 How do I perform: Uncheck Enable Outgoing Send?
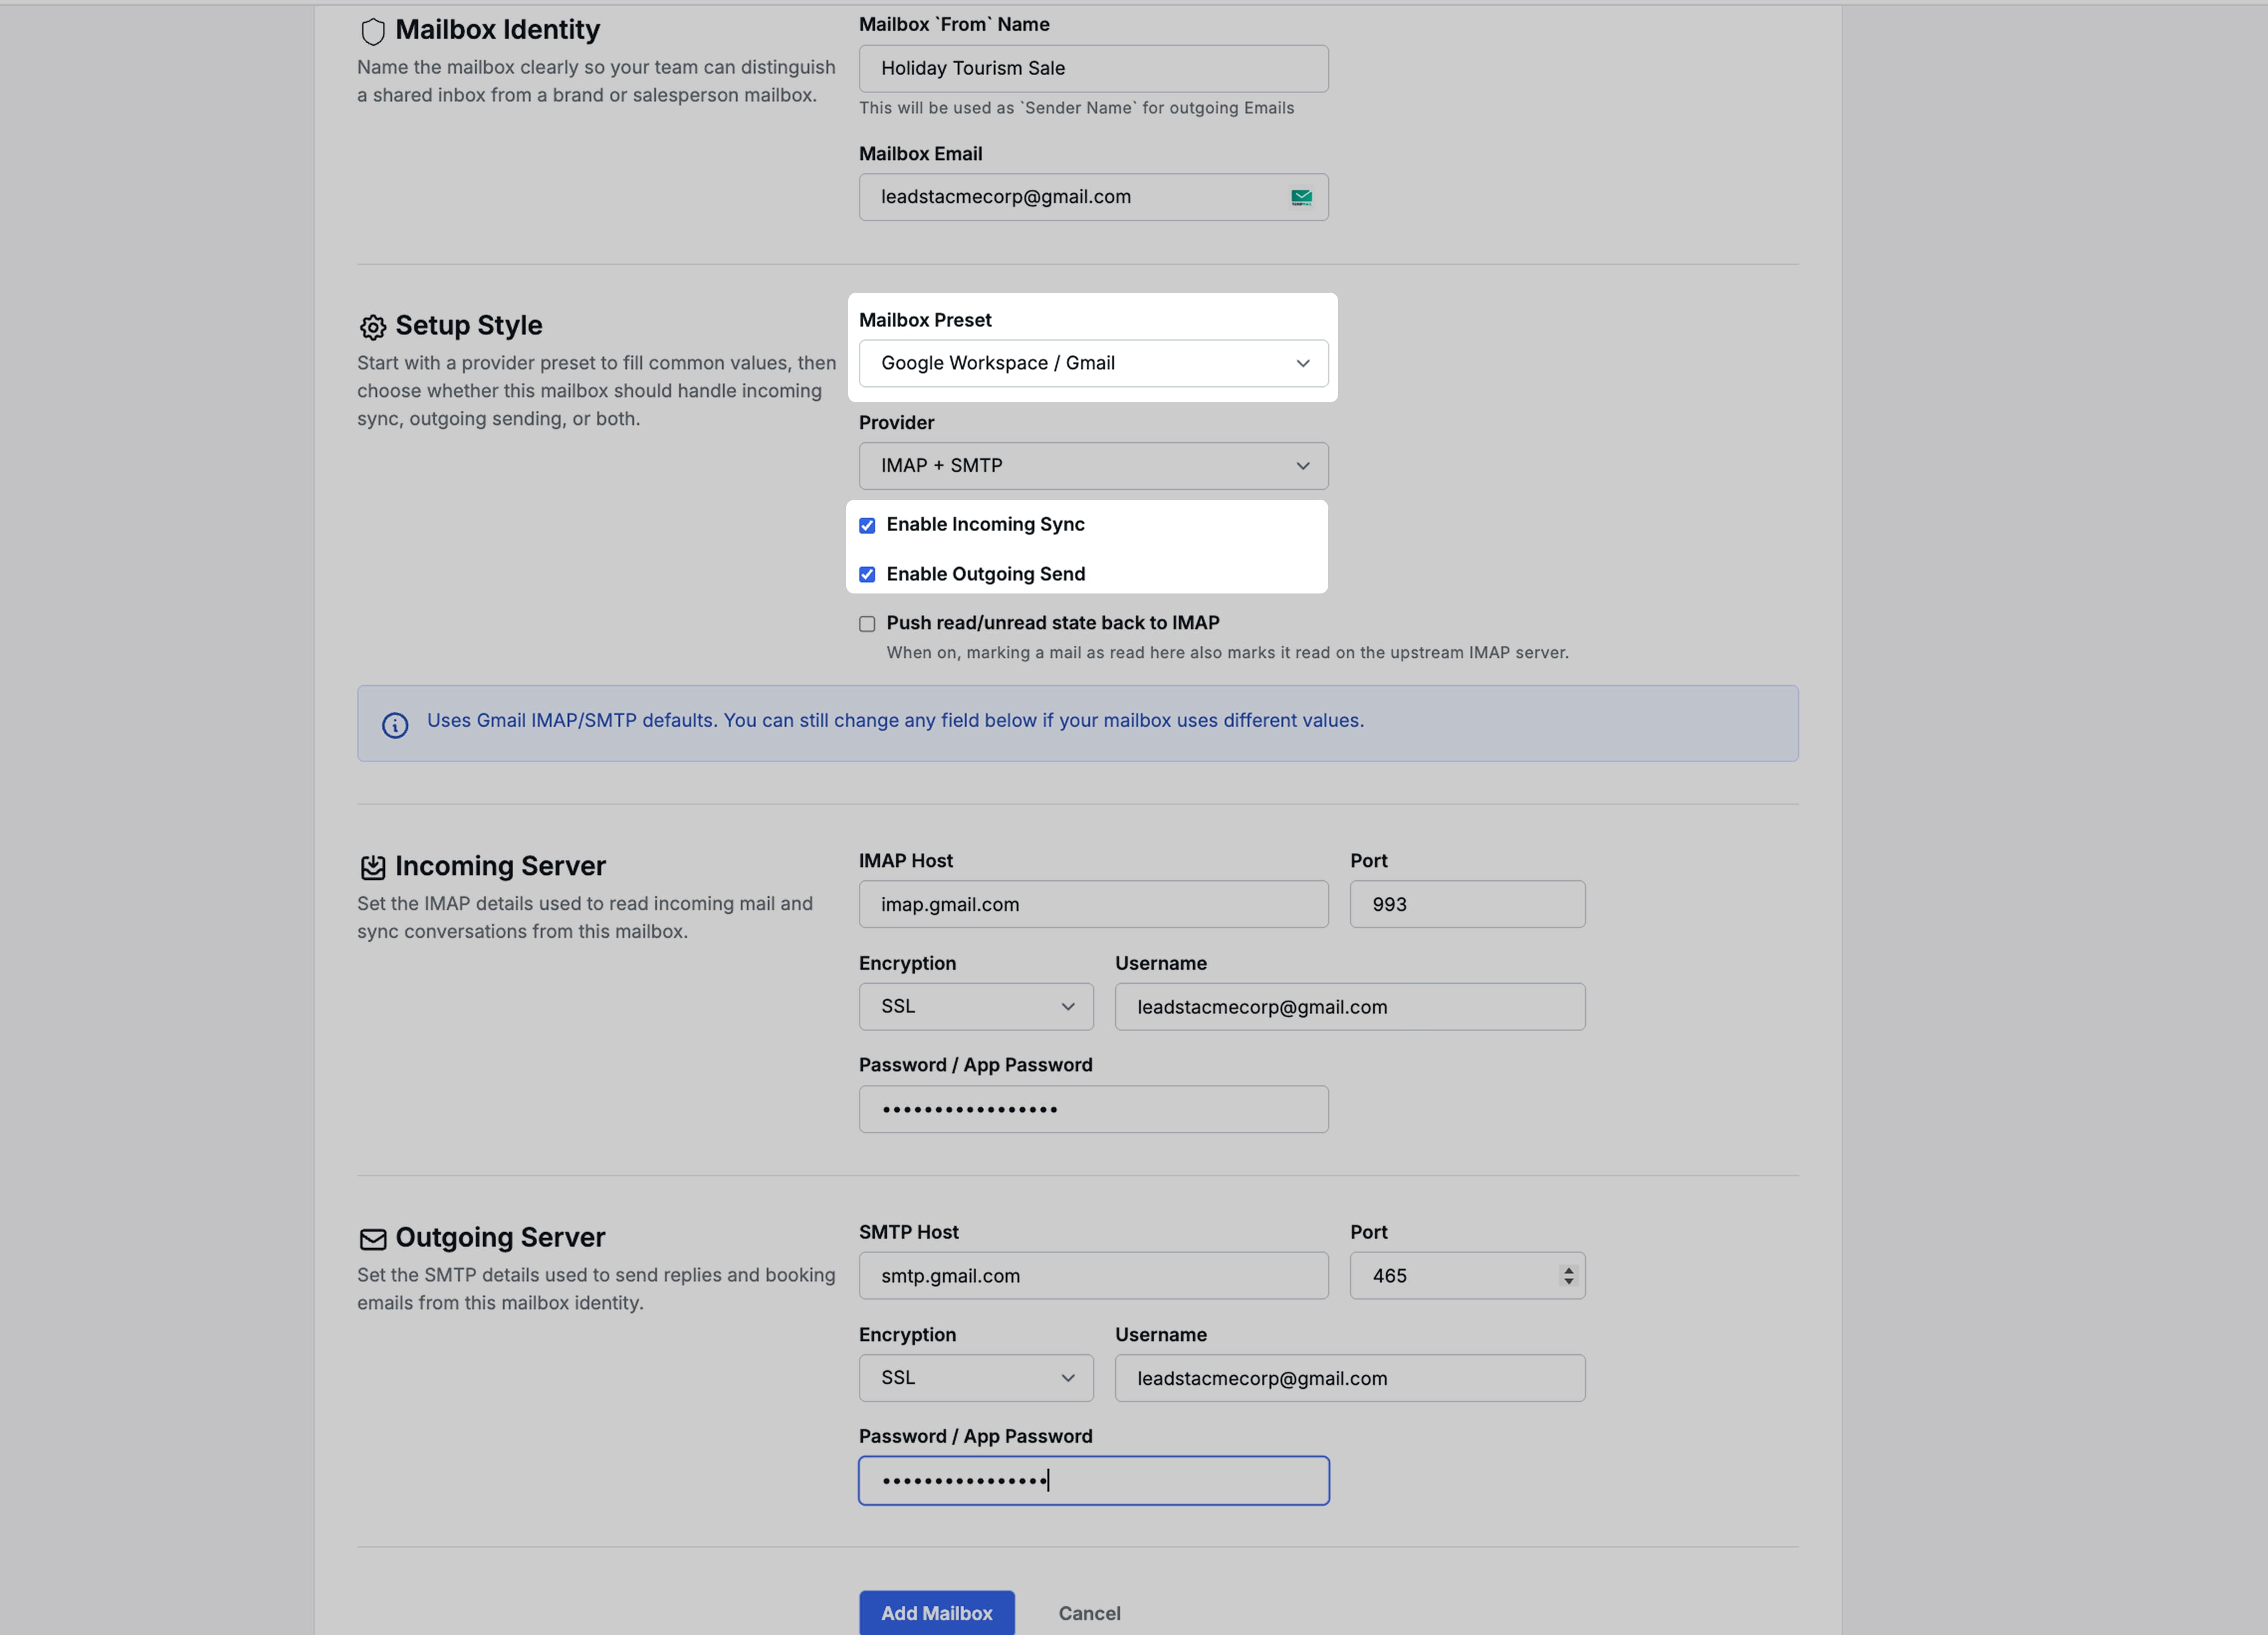coord(867,574)
